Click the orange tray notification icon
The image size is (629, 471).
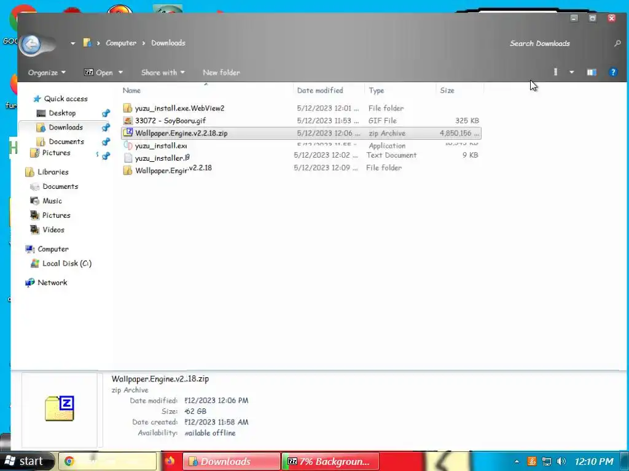(531, 461)
